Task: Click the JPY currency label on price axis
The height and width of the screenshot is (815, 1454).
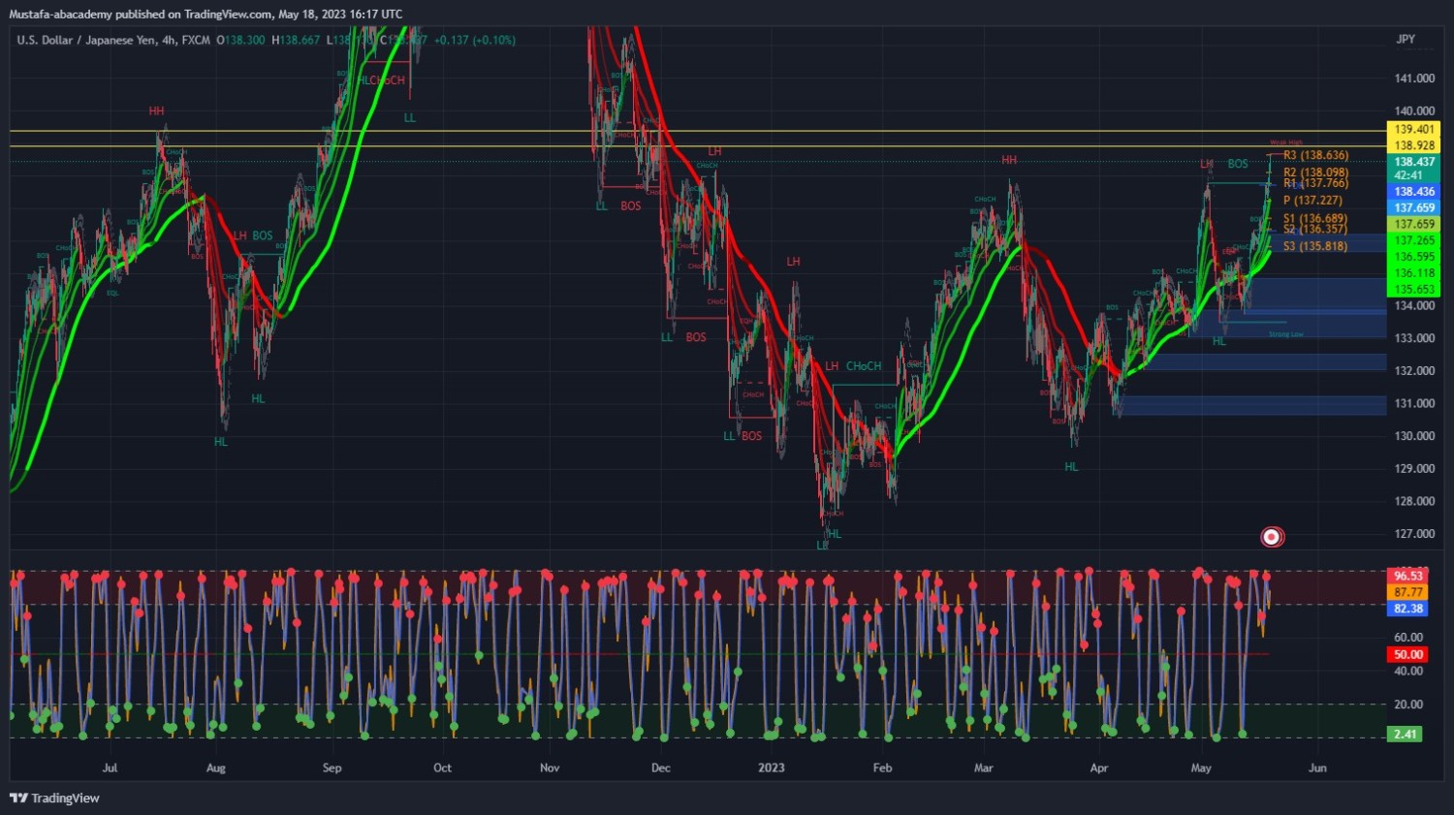Action: [x=1406, y=40]
